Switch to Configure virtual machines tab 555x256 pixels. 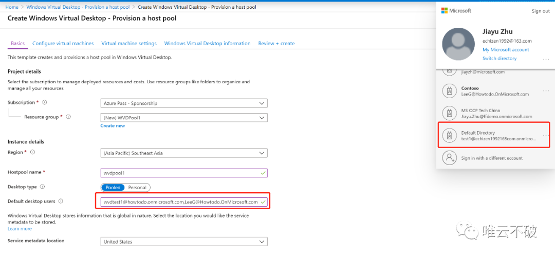pyautogui.click(x=63, y=44)
